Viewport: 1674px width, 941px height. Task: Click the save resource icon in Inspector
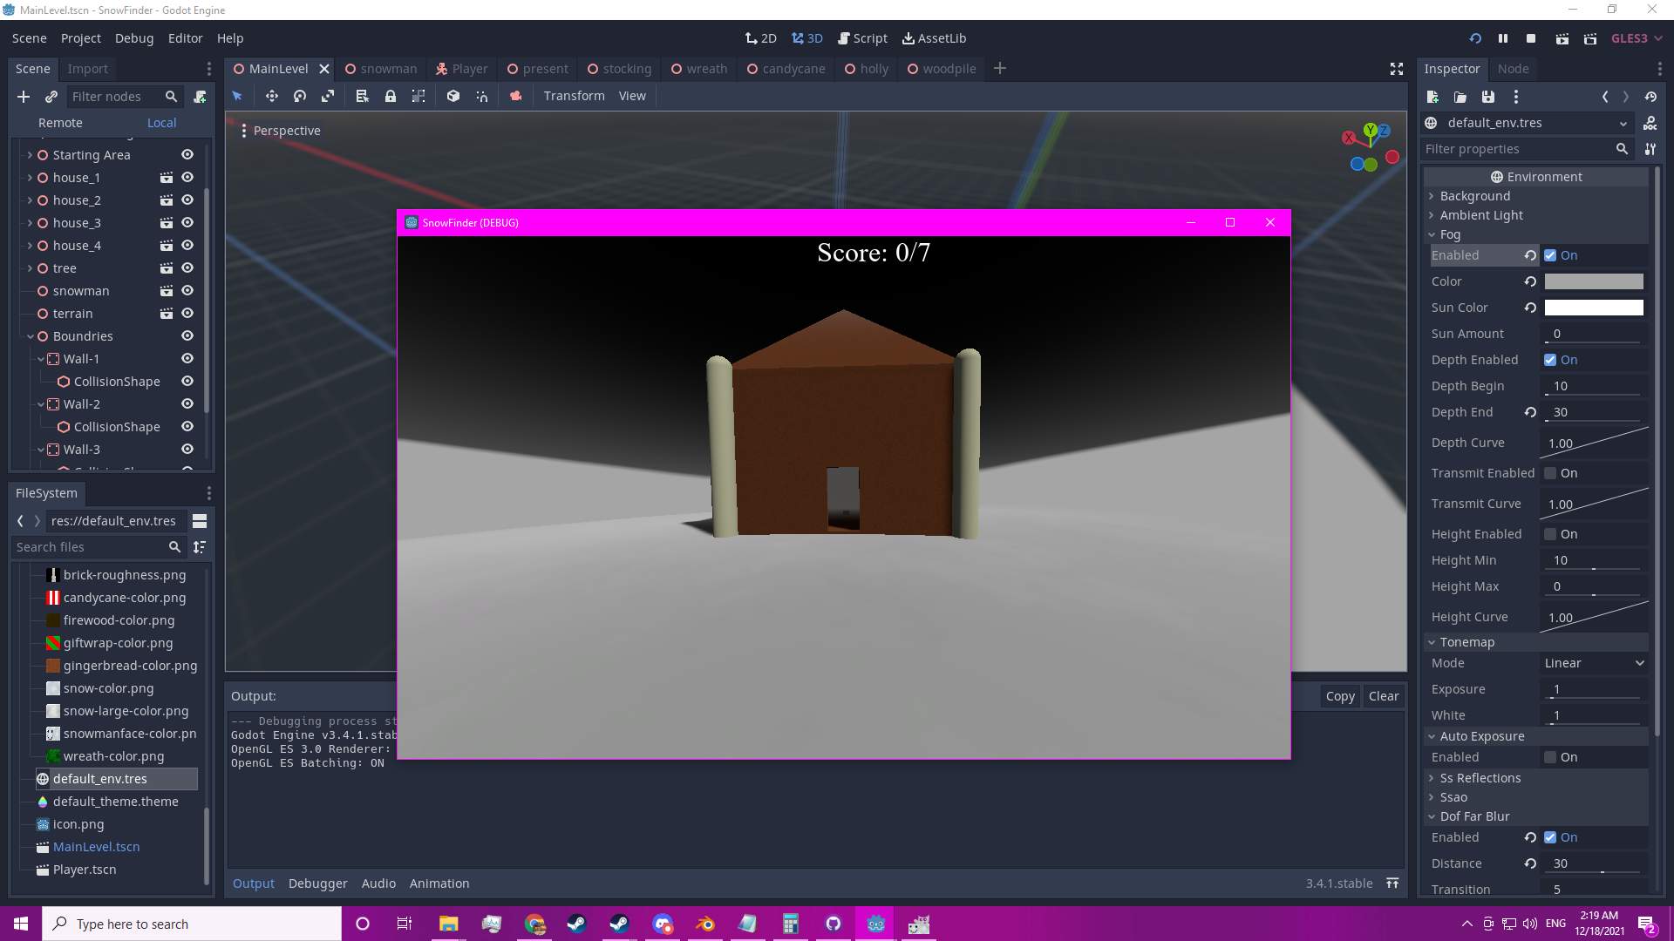(x=1488, y=97)
